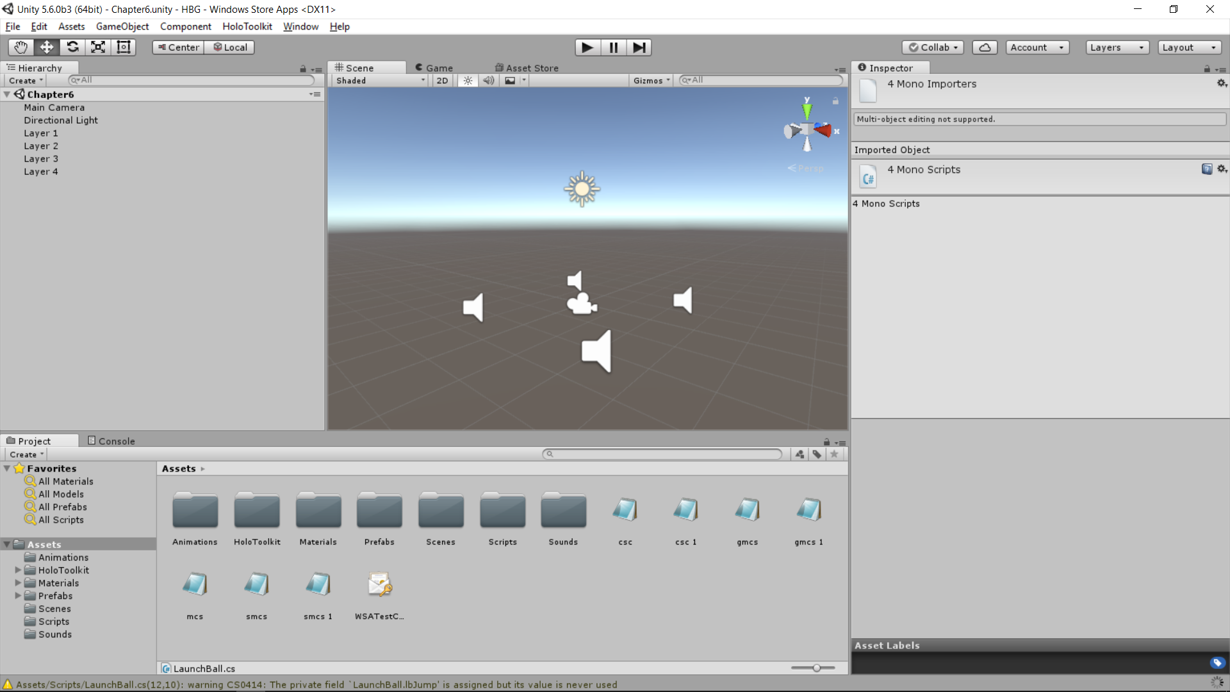Open scene effects dropdown arrow
The width and height of the screenshot is (1230, 692).
point(524,81)
